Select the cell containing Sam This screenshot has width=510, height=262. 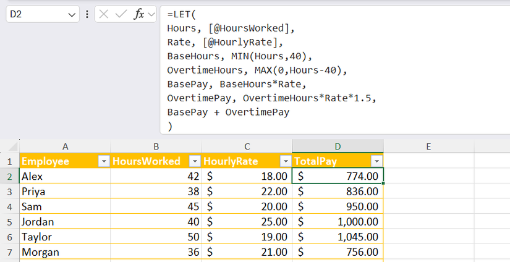(x=65, y=206)
